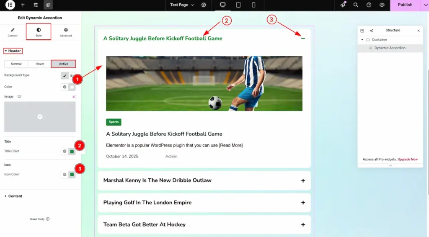
Task: Switch to the Content tab
Action: pyautogui.click(x=13, y=32)
